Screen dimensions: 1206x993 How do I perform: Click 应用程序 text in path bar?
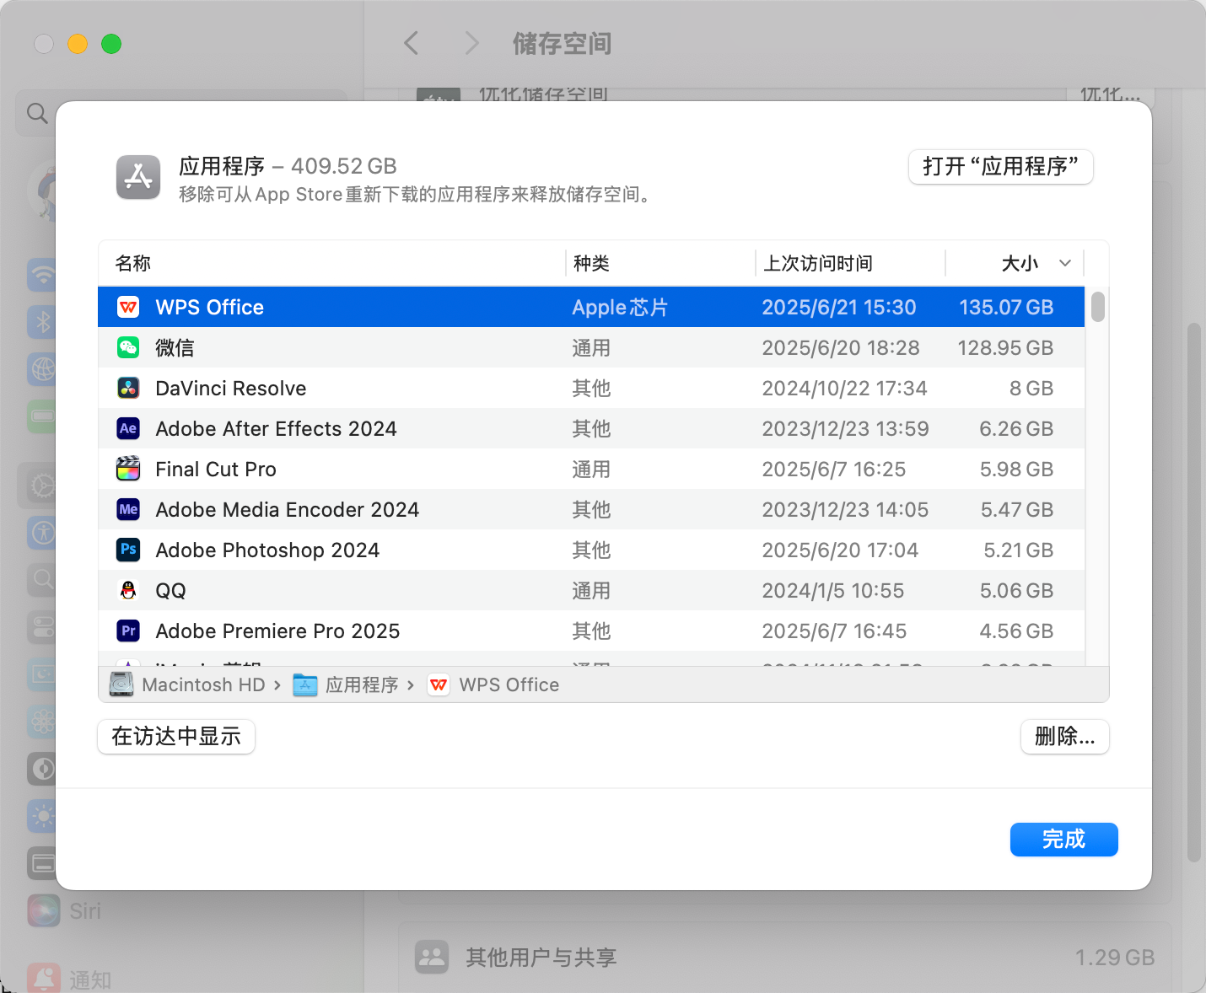(x=362, y=684)
